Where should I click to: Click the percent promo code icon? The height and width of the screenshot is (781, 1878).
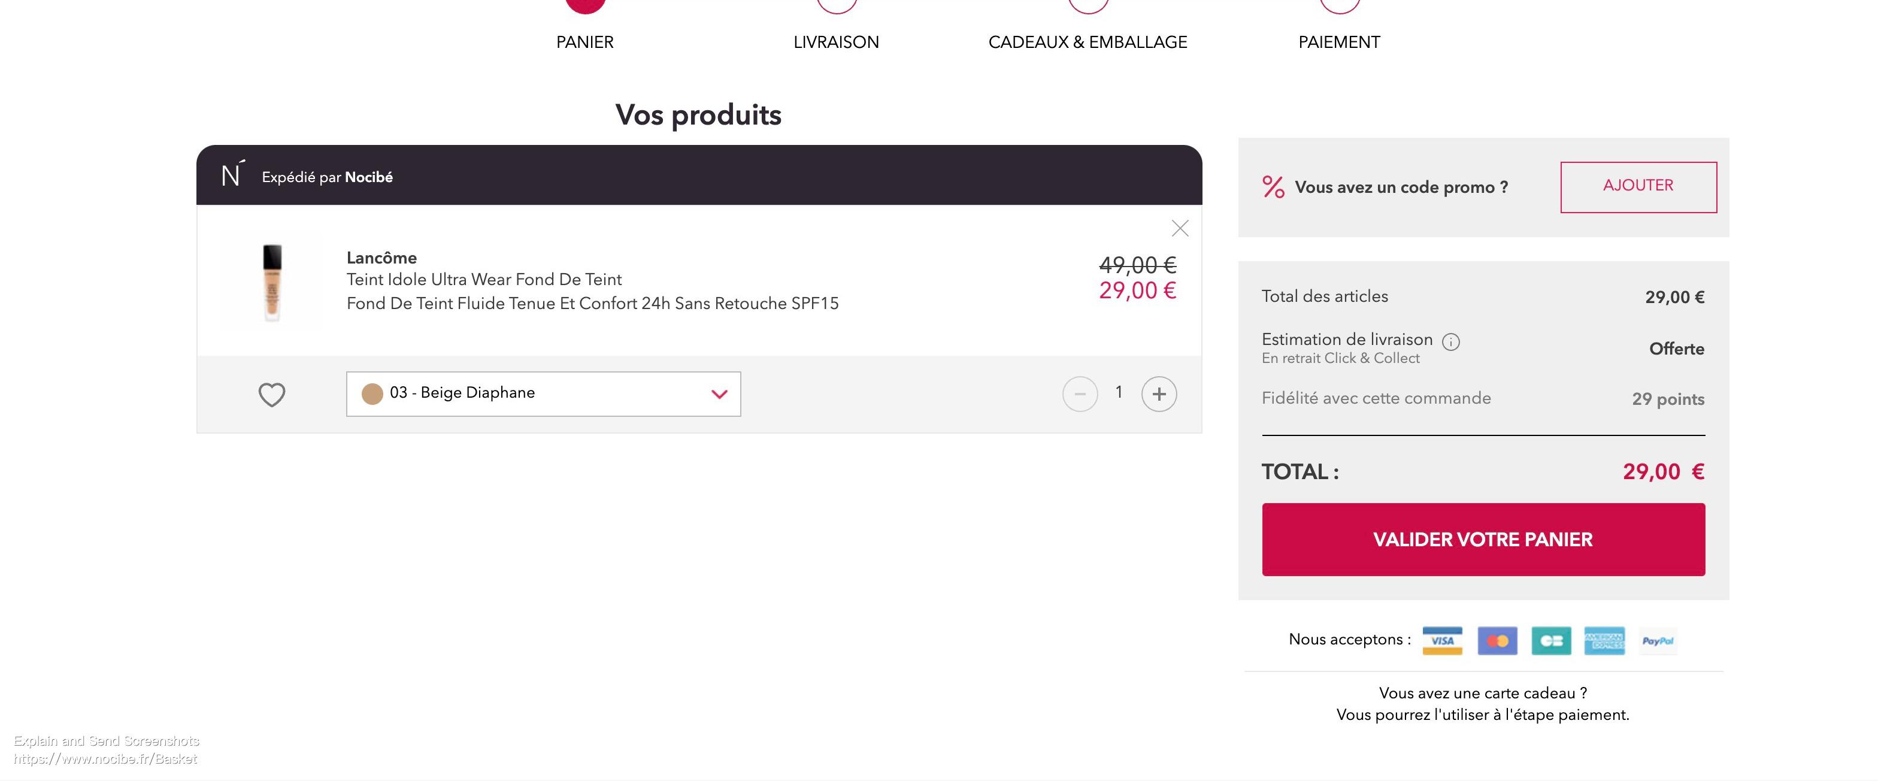click(1273, 187)
